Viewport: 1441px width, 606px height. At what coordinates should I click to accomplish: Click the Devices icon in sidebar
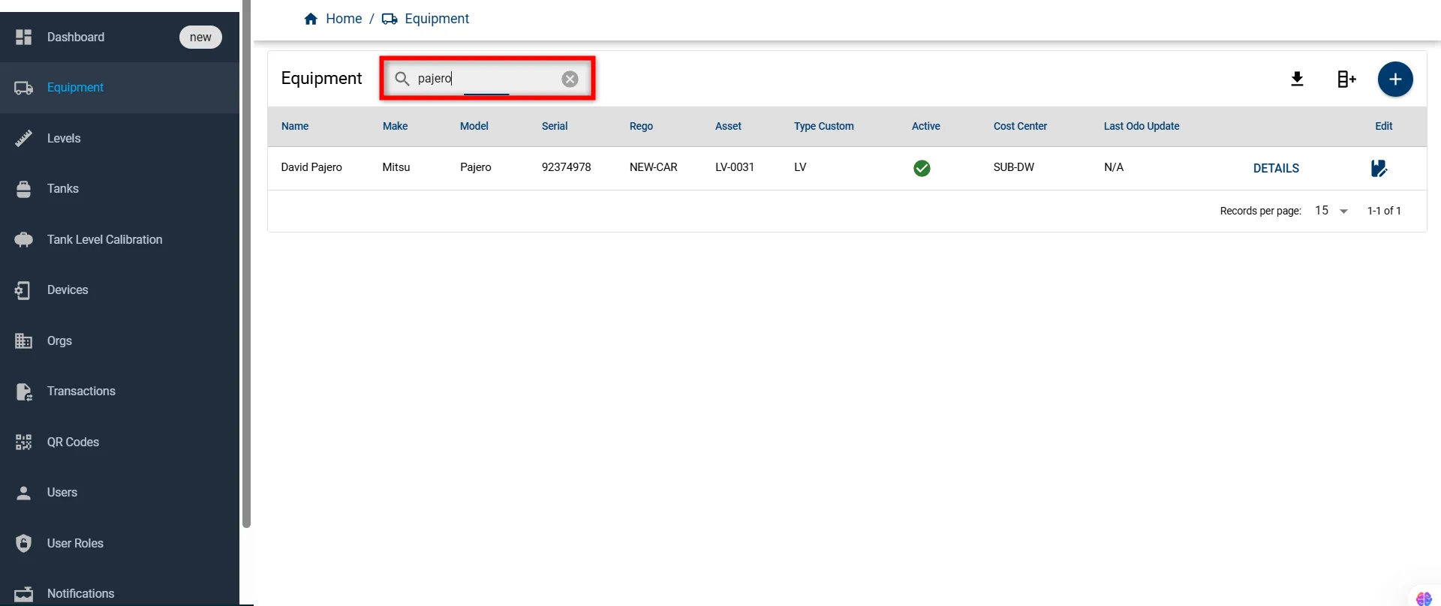[x=23, y=290]
